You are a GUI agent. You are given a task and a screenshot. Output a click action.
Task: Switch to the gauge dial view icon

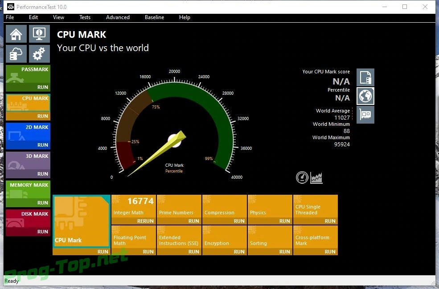302,177
